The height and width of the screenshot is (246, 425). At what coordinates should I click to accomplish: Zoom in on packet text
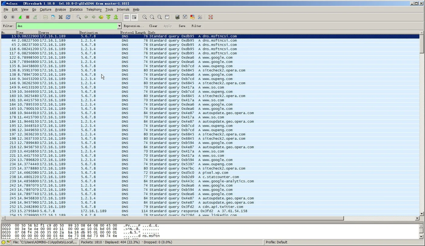144,17
